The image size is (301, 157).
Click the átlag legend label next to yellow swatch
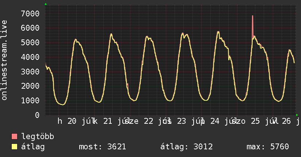tap(33, 147)
